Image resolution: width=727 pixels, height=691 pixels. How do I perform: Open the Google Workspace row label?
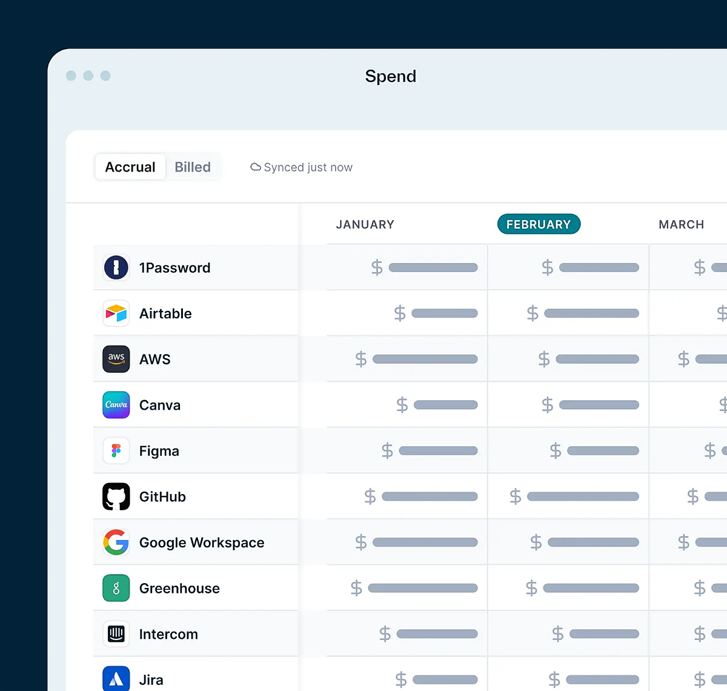[202, 542]
